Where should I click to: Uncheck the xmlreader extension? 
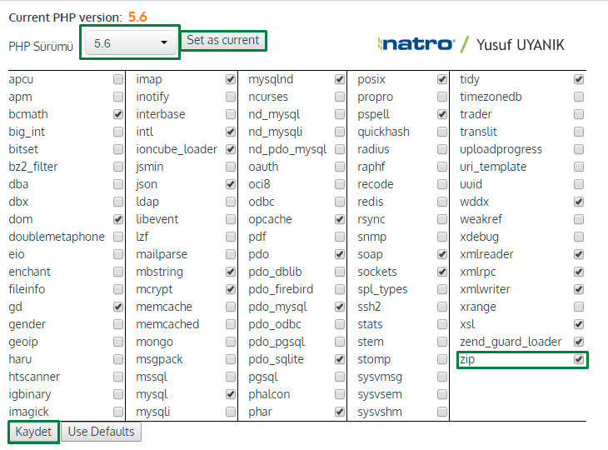point(579,254)
